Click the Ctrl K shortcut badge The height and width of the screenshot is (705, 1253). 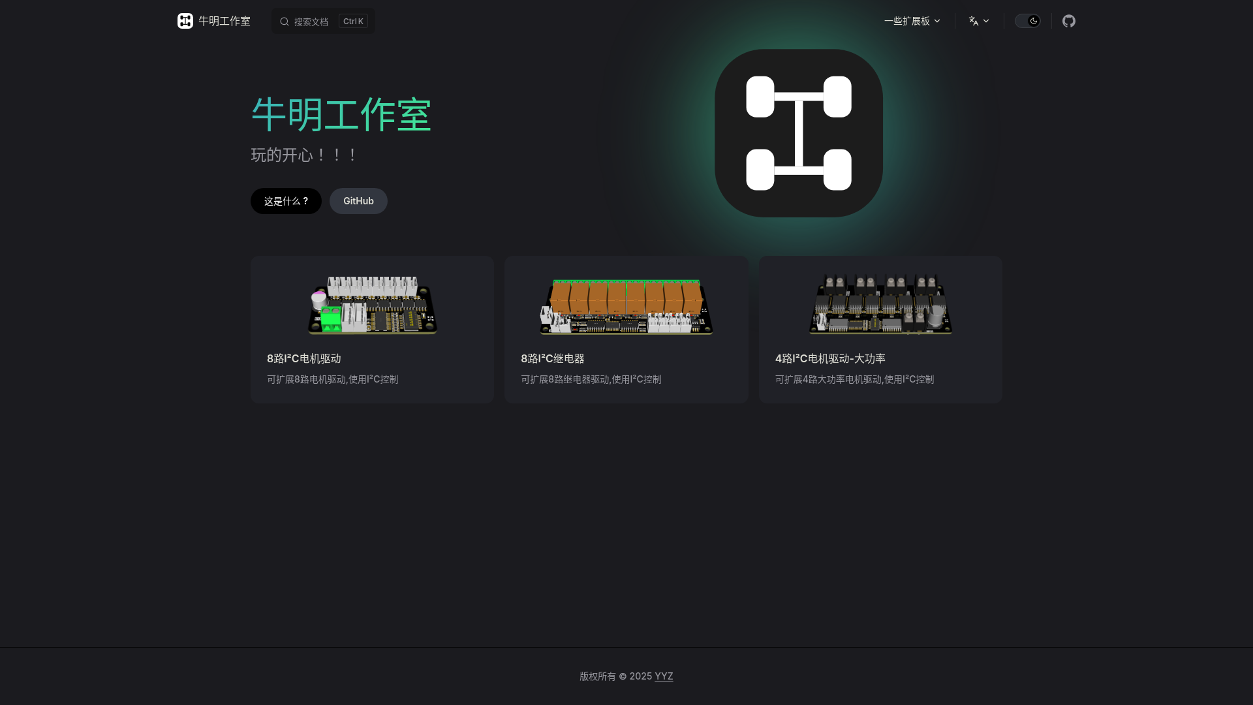pyautogui.click(x=353, y=22)
